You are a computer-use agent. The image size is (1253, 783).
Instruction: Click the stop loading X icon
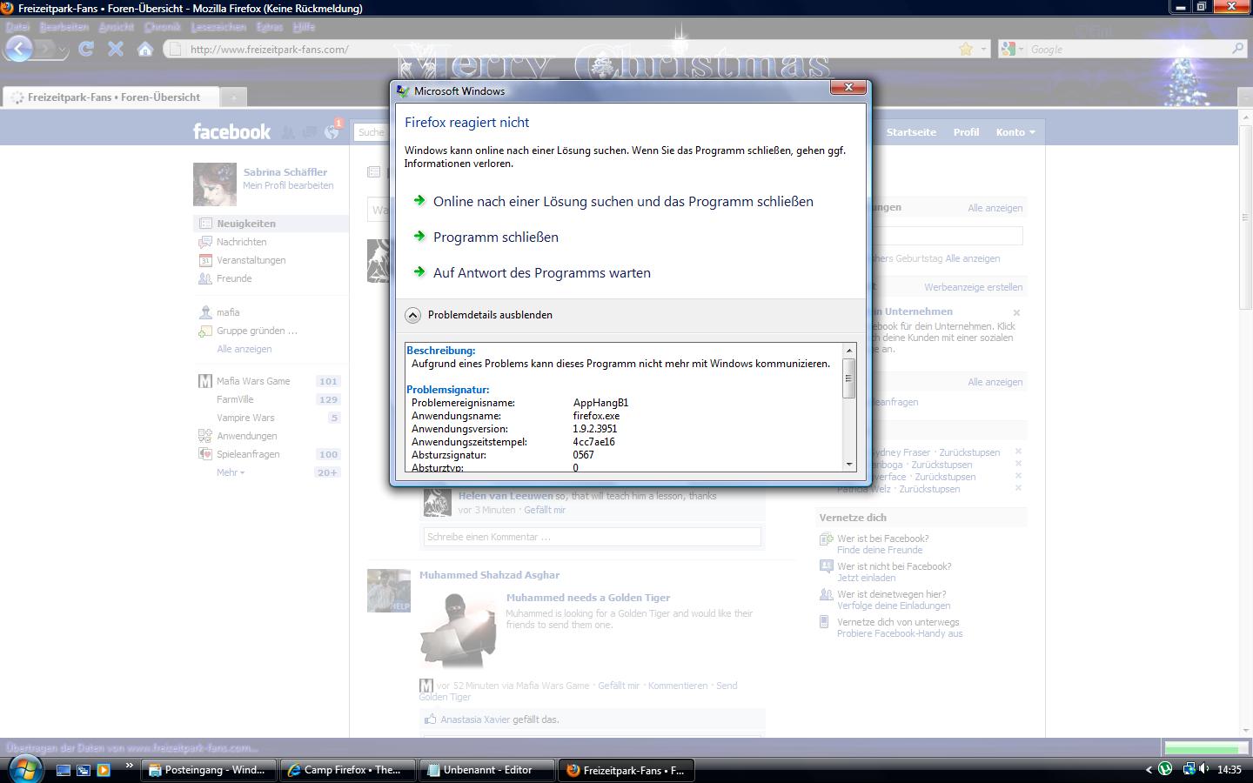pos(116,49)
